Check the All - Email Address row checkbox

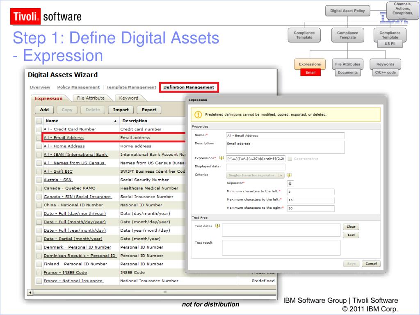(39, 138)
